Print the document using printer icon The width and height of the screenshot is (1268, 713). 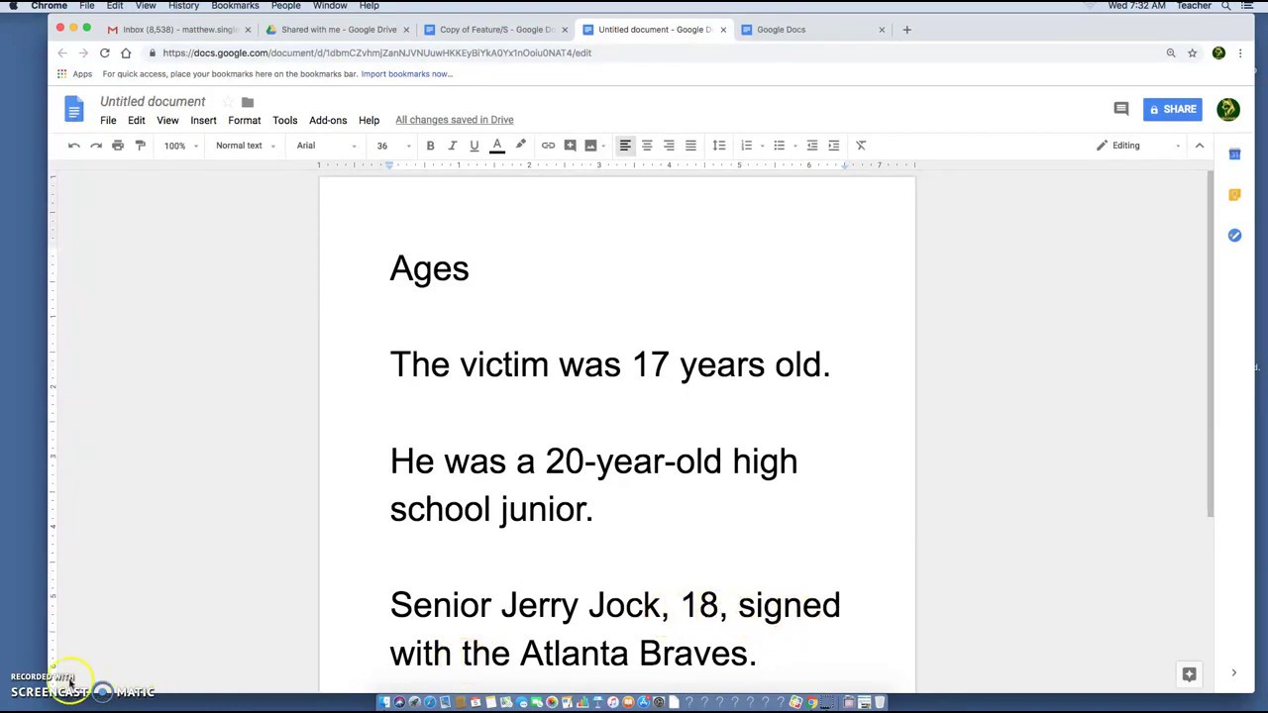(x=118, y=146)
